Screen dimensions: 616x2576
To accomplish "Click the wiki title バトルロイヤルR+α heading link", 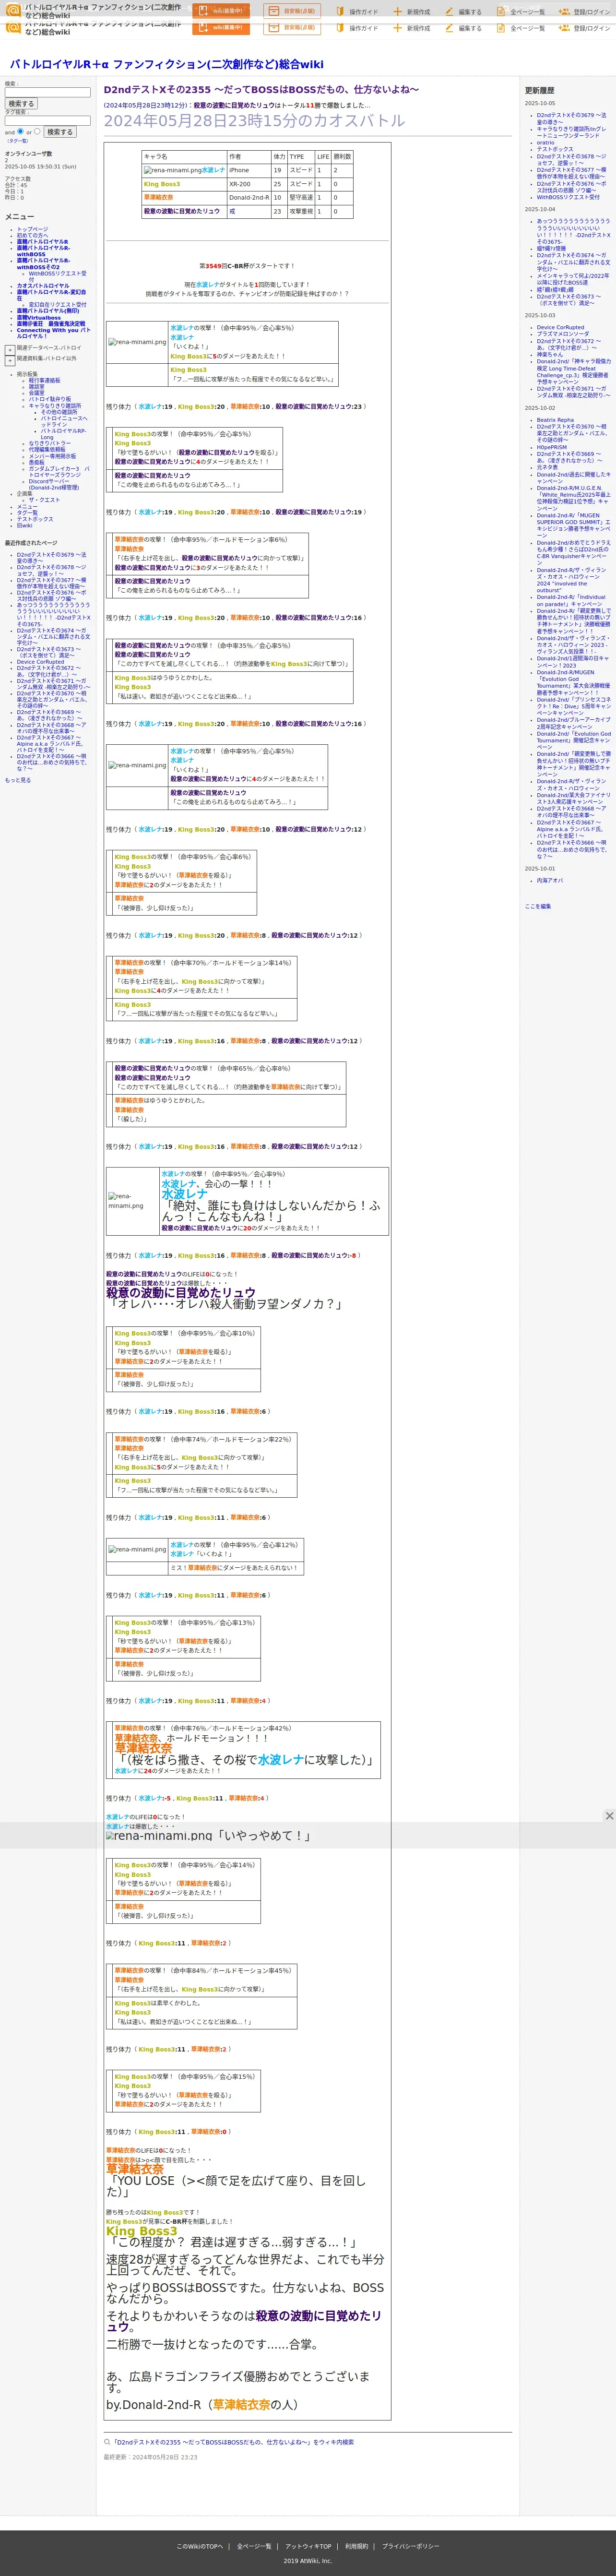I will tap(166, 64).
